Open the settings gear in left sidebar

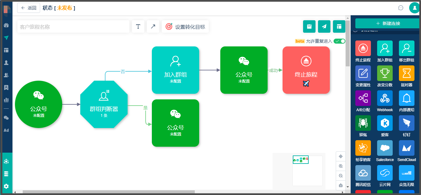(6, 186)
